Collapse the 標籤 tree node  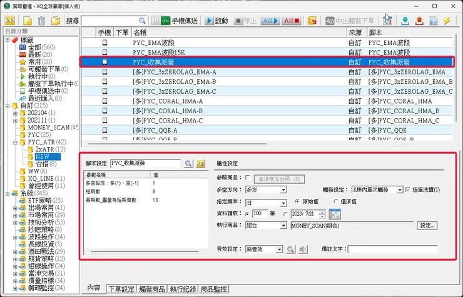[x=8, y=40]
